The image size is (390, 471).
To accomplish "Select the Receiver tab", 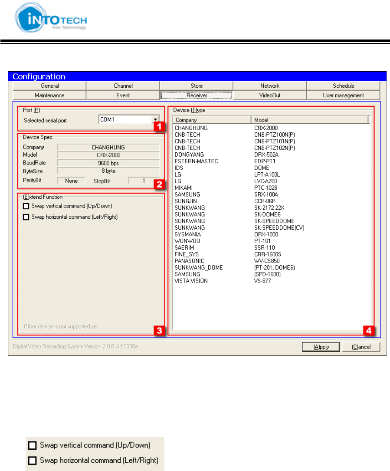I will 197,95.
